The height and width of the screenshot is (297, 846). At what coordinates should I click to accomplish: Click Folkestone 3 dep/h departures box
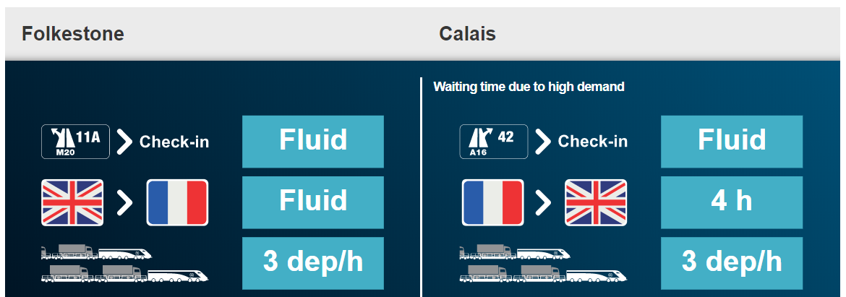pyautogui.click(x=313, y=263)
